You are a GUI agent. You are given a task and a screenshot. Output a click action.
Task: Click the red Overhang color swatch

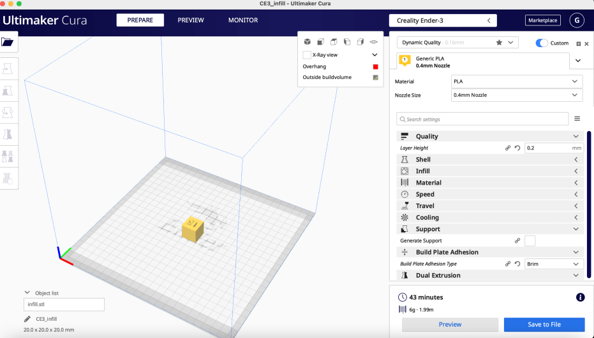click(375, 67)
